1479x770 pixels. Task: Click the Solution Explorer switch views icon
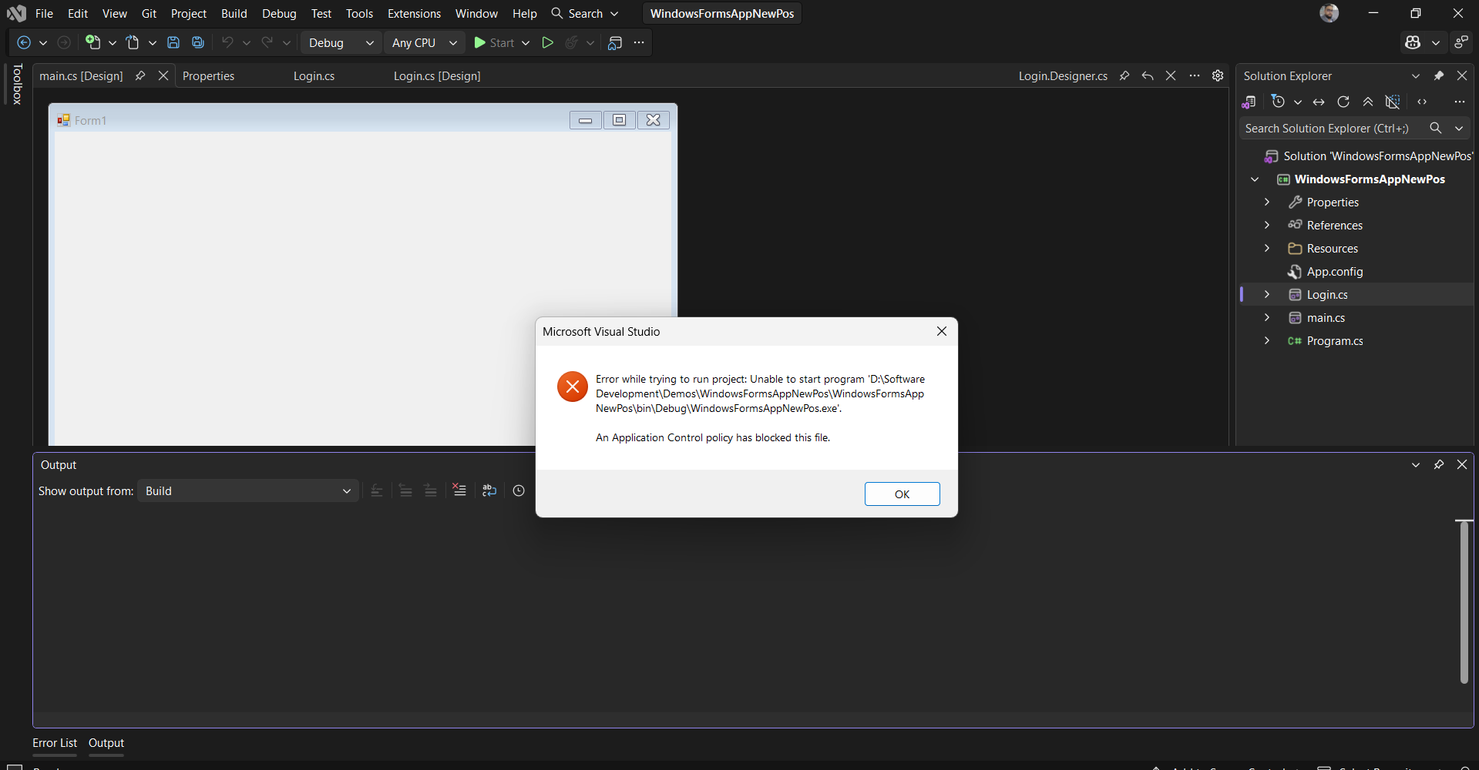[1249, 102]
